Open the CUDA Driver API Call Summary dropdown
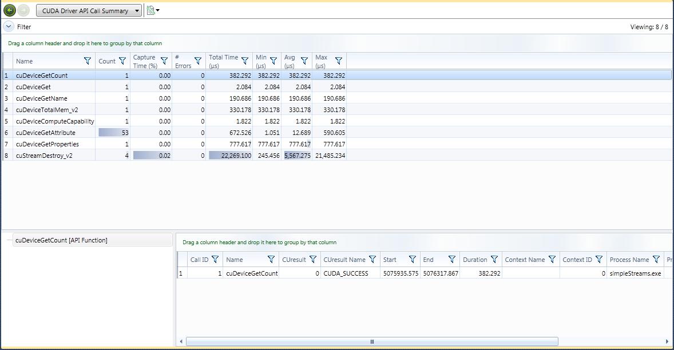Image resolution: width=674 pixels, height=350 pixels. click(89, 10)
